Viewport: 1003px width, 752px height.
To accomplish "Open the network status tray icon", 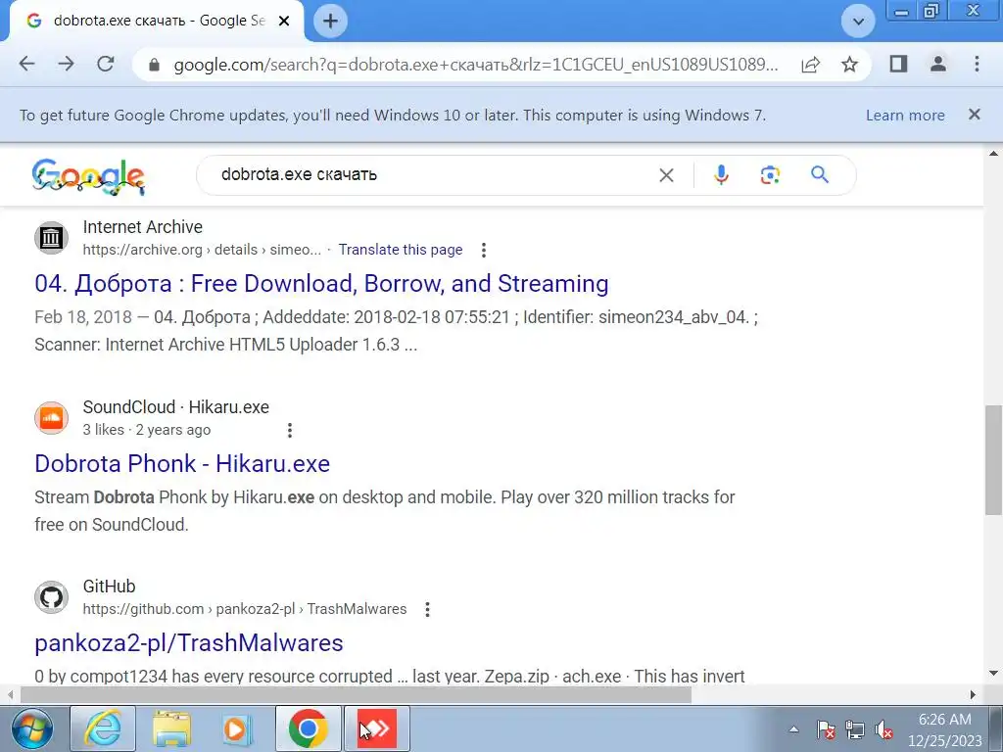I will pyautogui.click(x=854, y=728).
